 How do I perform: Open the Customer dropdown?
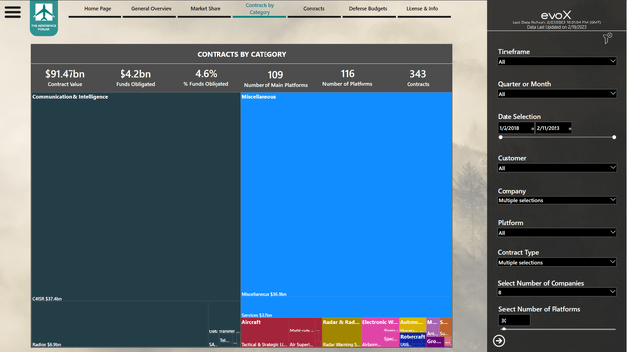pos(556,168)
